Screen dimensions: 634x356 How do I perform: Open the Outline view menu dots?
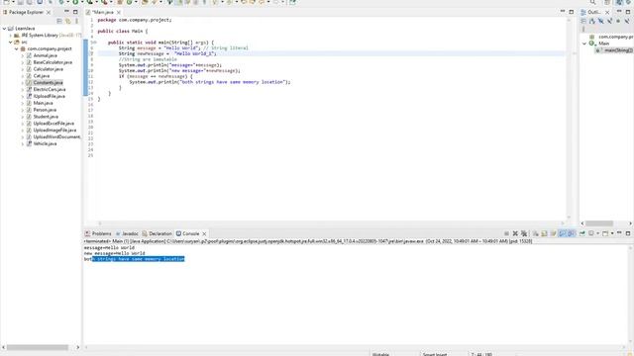pos(583,29)
